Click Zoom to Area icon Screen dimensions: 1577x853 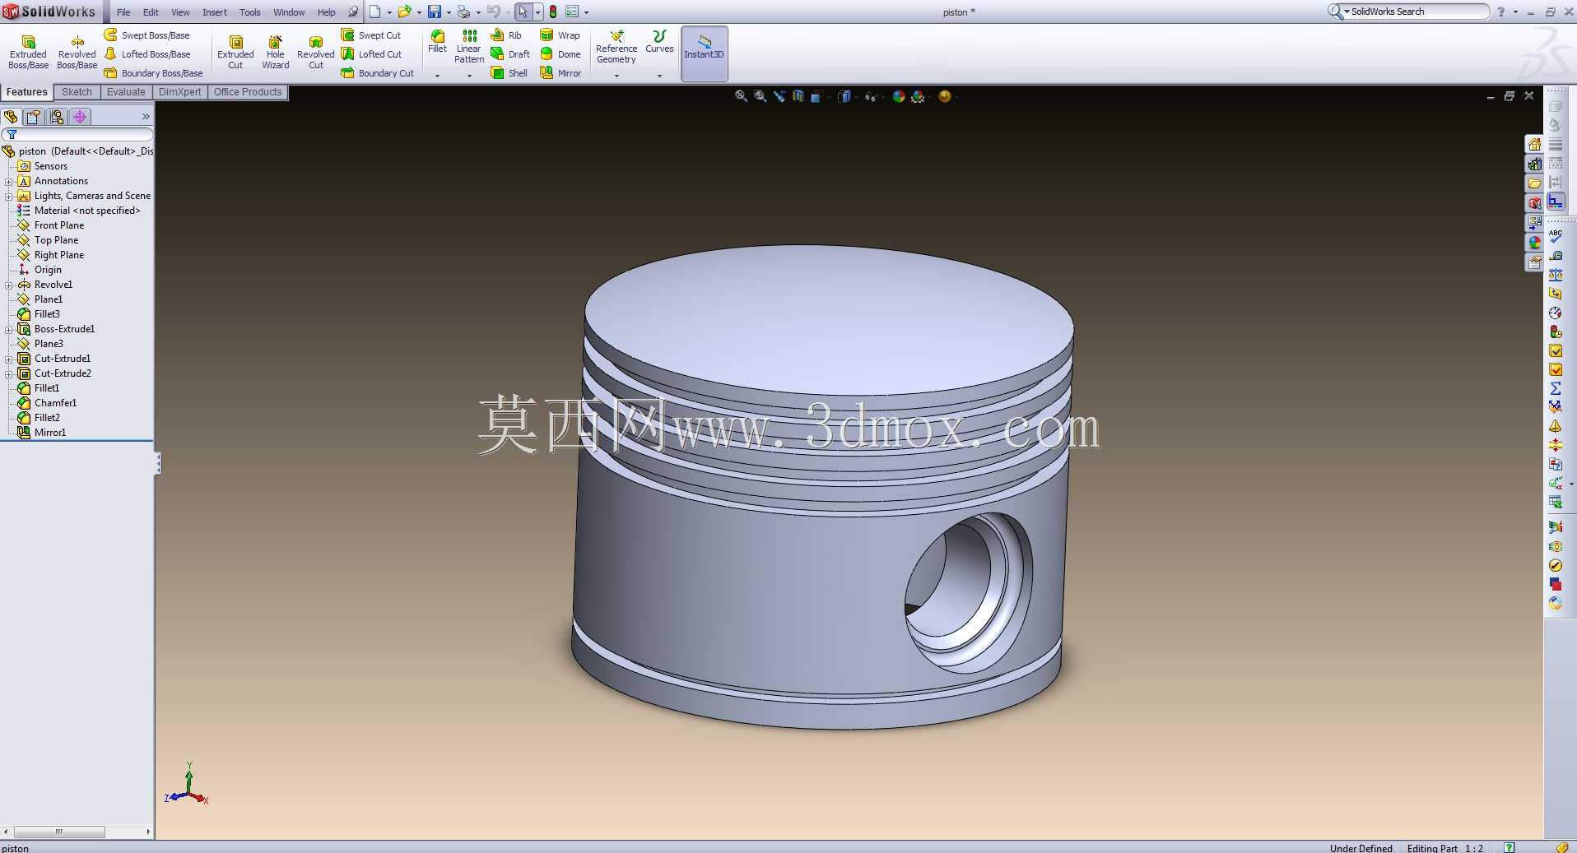[x=760, y=96]
